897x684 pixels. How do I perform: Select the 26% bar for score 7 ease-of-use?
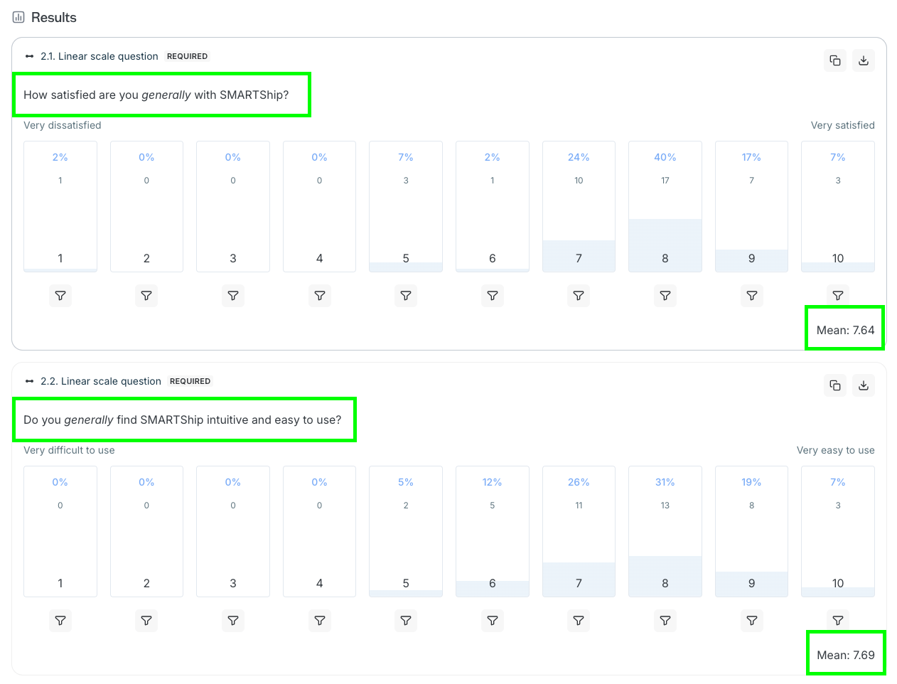click(579, 531)
